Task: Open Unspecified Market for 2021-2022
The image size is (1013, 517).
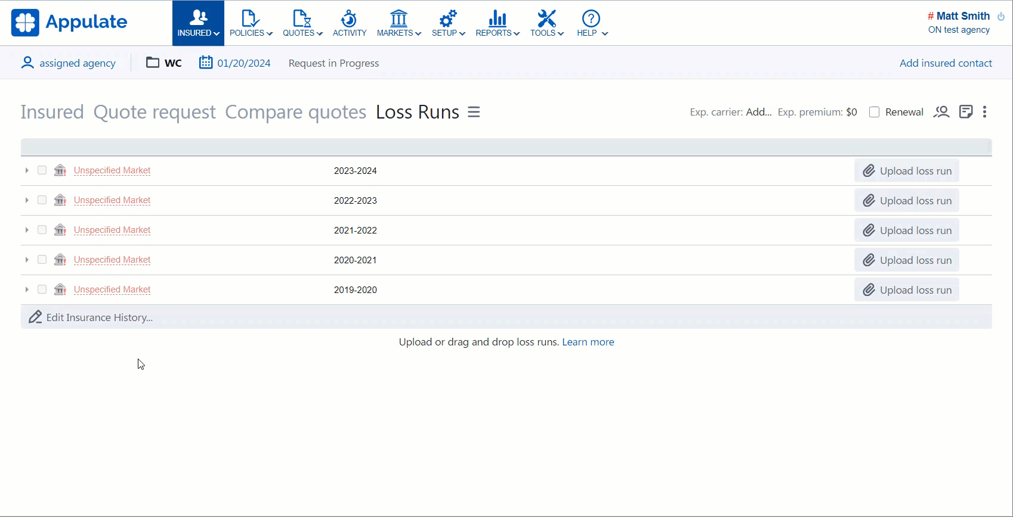Action: (112, 230)
